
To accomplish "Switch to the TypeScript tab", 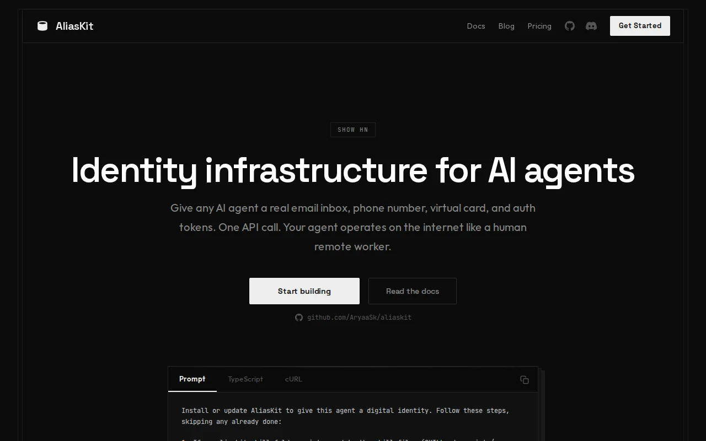I will pyautogui.click(x=245, y=379).
